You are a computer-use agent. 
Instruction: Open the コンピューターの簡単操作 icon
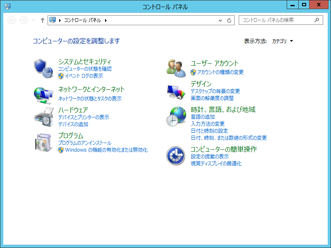click(175, 156)
